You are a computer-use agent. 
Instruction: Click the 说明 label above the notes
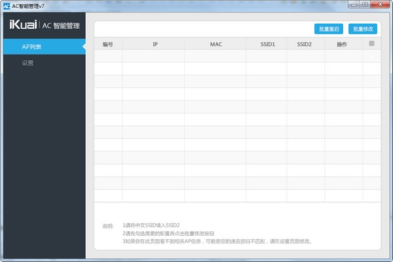pyautogui.click(x=108, y=226)
